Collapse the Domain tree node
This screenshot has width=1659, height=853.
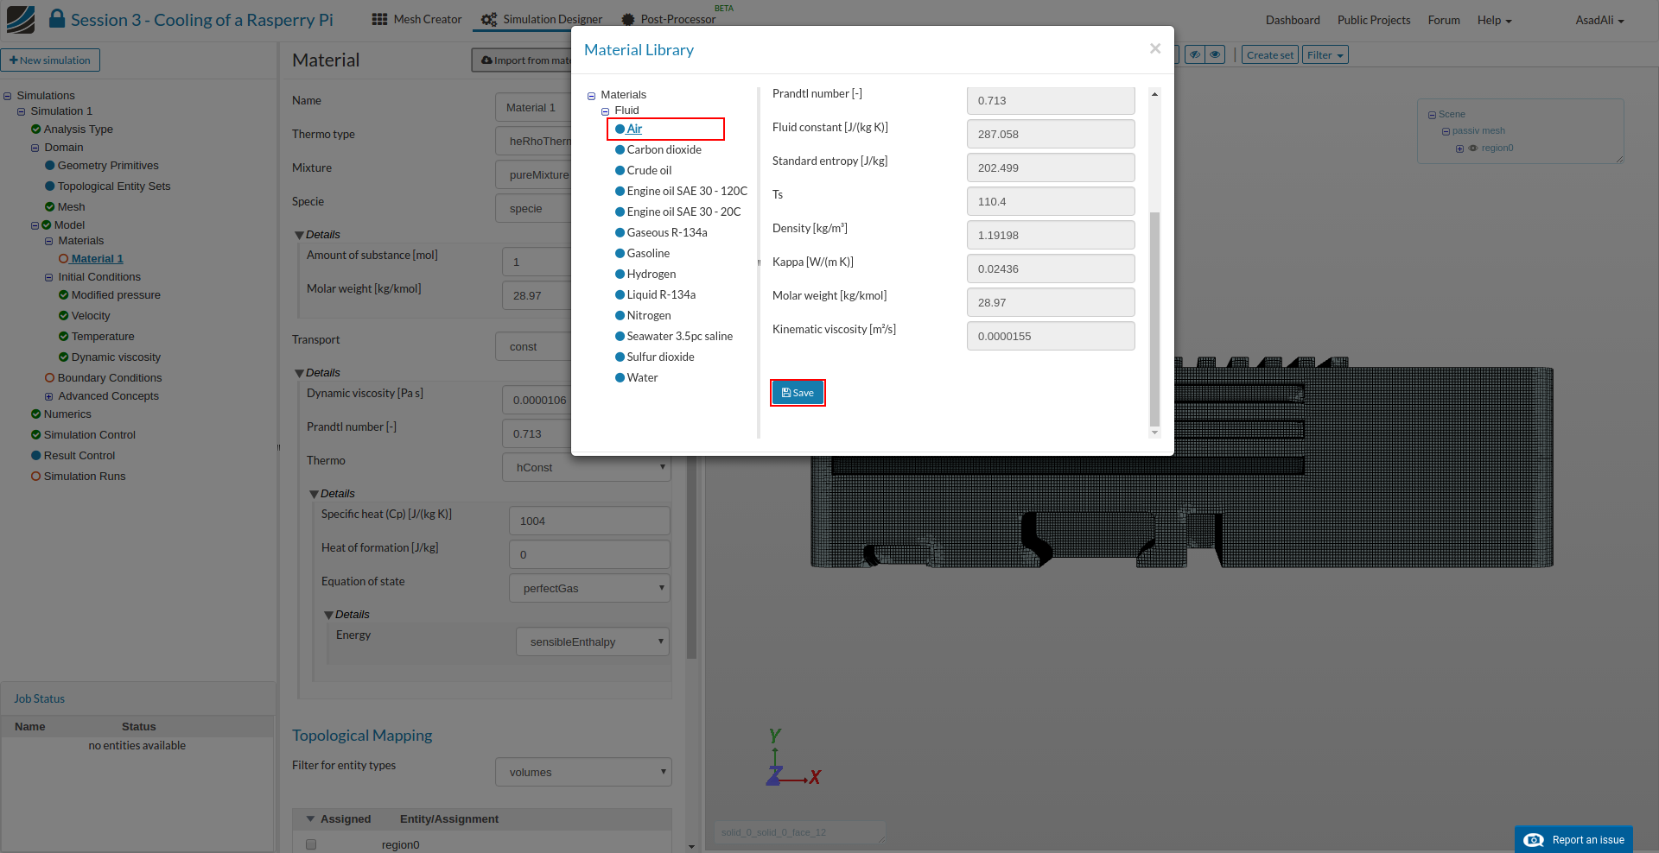click(35, 148)
